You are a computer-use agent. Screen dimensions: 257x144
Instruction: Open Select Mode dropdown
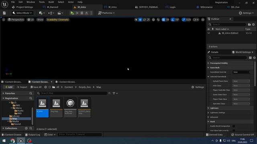tap(22, 13)
